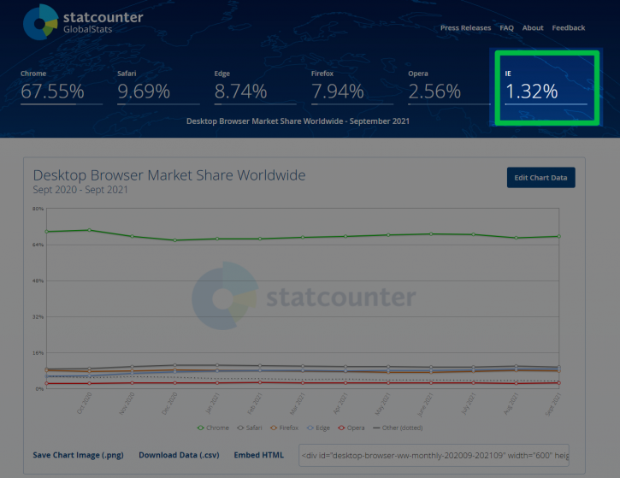Select the Chrome 67.55% stat

[x=62, y=87]
